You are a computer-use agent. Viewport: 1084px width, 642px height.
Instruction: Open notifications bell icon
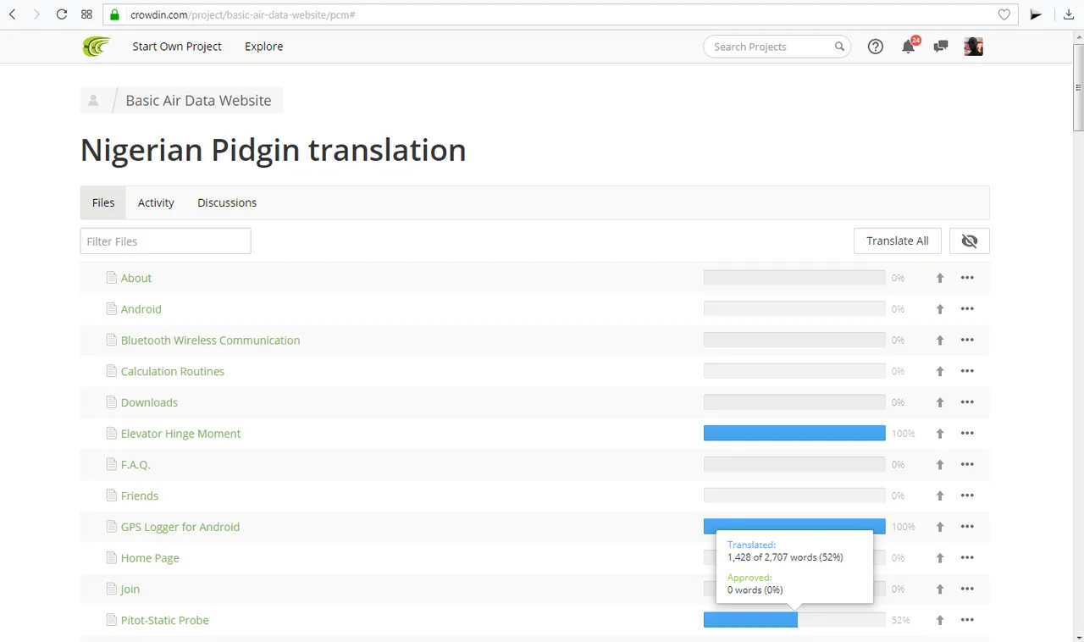point(909,47)
